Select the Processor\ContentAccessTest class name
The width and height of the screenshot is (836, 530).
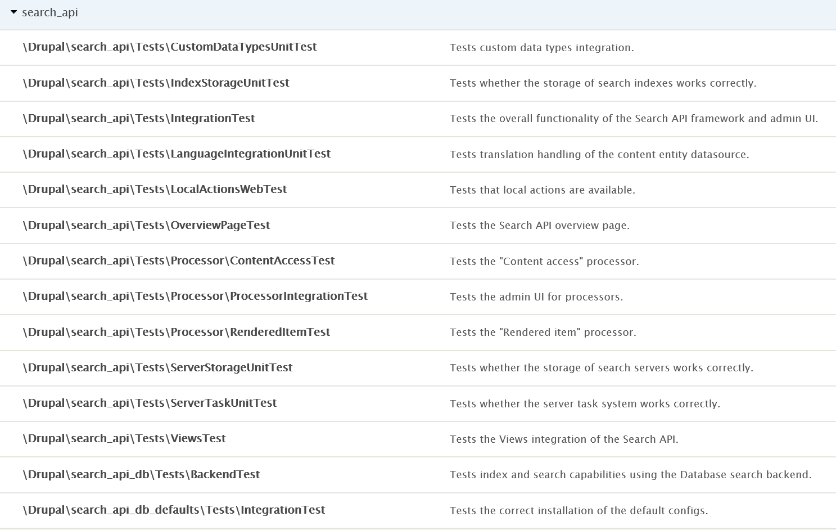179,260
